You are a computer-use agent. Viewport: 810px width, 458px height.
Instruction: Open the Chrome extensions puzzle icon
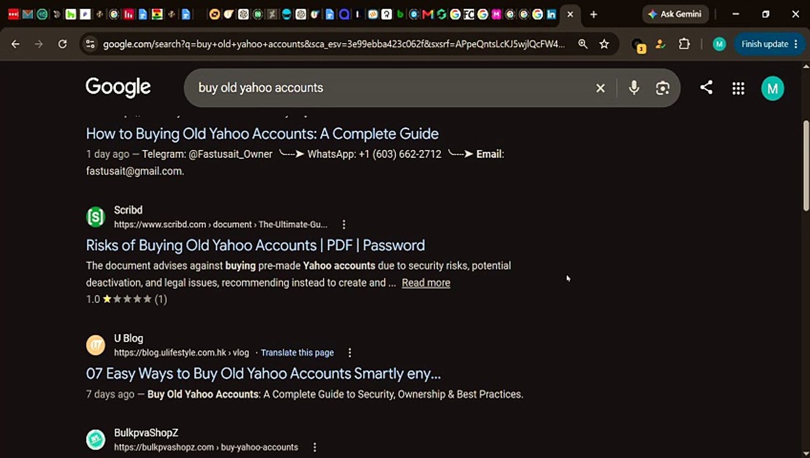(x=685, y=44)
